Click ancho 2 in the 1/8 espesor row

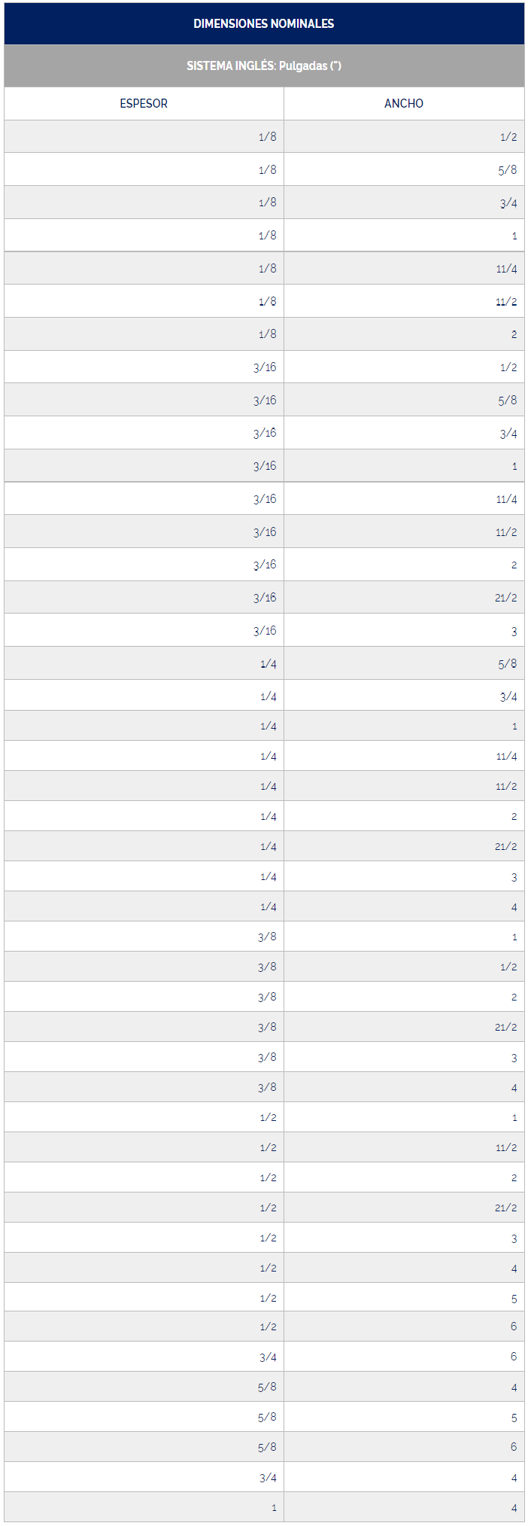[x=514, y=334]
